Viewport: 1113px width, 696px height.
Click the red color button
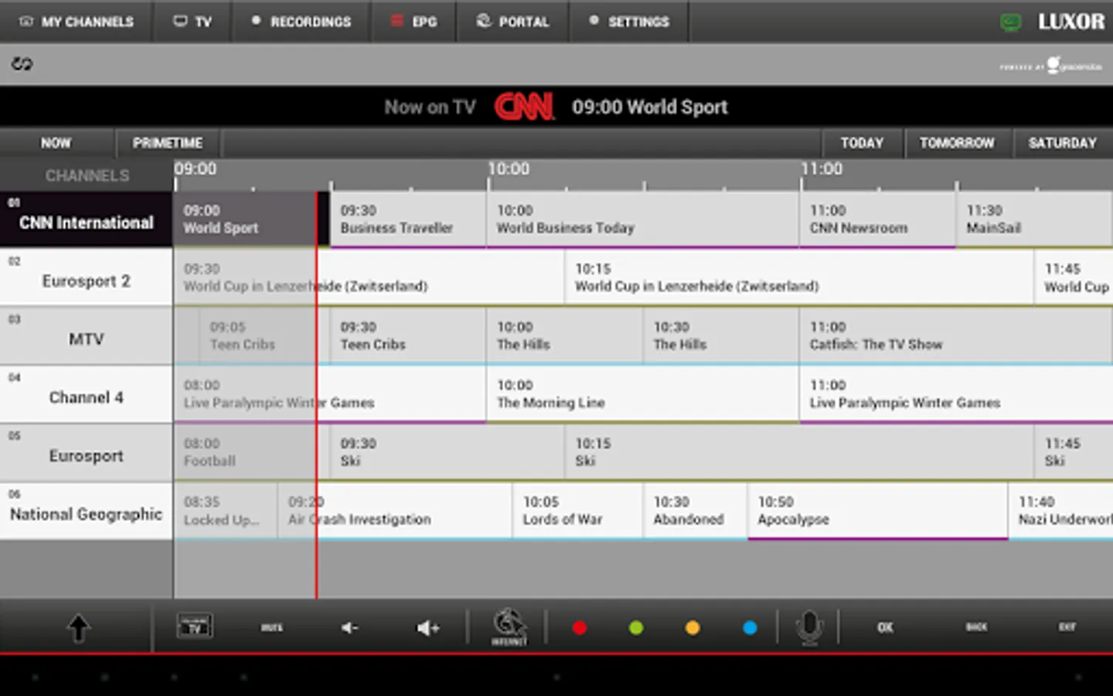580,628
